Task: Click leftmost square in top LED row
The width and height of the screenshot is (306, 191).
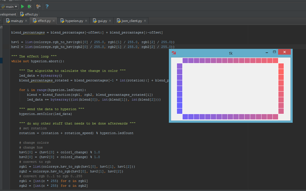Action: pos(185,61)
